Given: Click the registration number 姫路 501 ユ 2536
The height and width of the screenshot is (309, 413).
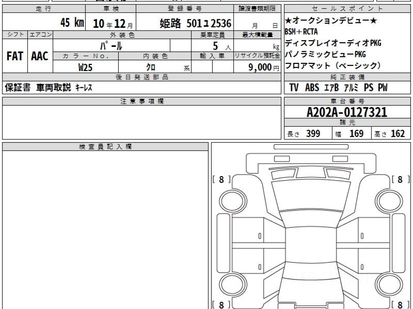Looking at the screenshot, I should pyautogui.click(x=195, y=23).
